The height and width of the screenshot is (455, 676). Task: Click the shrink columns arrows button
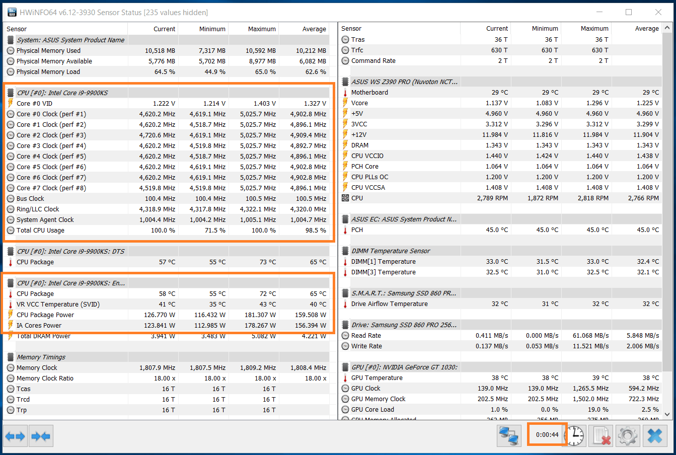coord(41,436)
